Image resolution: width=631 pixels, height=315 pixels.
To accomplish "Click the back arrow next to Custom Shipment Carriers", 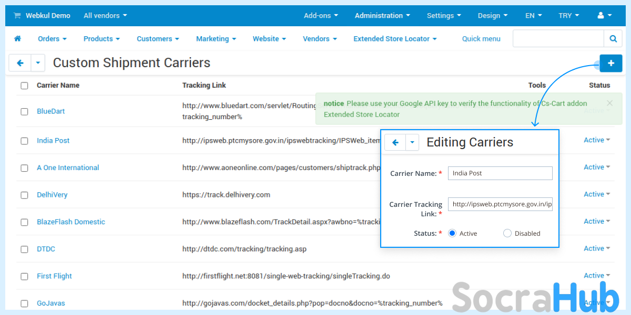I will point(21,63).
